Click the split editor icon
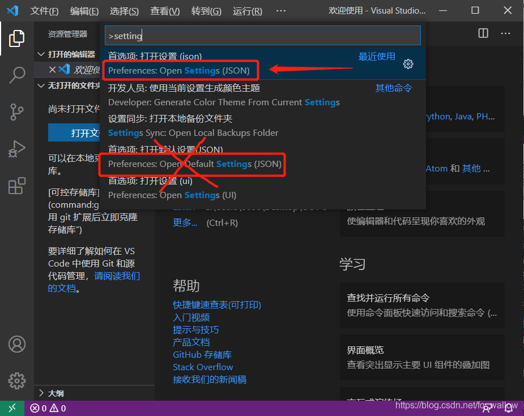Viewport: 524px width, 416px height. coord(483,33)
